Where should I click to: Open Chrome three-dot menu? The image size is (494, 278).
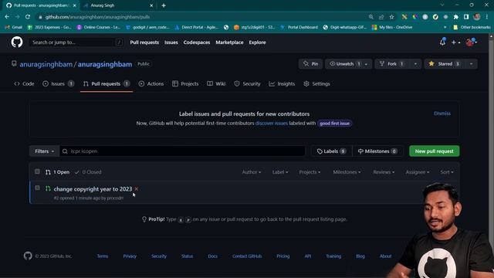click(487, 17)
